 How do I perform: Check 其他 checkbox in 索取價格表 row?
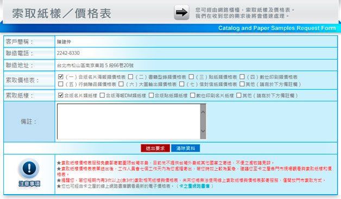[x=242, y=84]
